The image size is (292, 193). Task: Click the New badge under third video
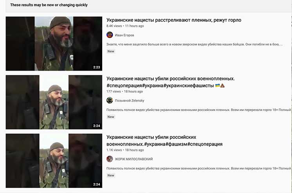111,175
